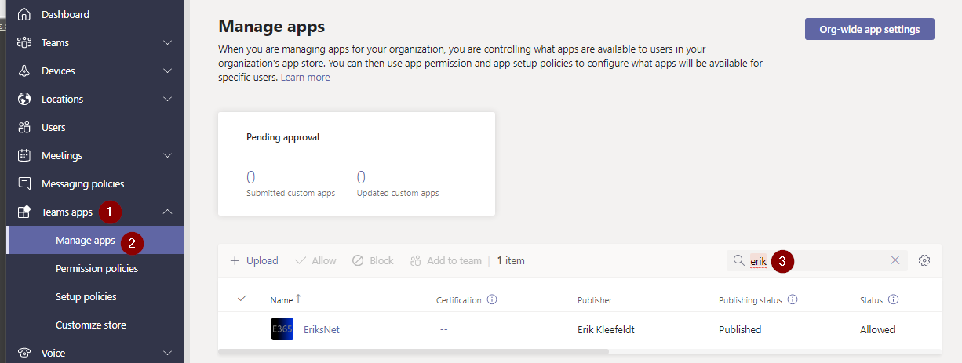Click the Messaging policies chat icon

coord(24,183)
